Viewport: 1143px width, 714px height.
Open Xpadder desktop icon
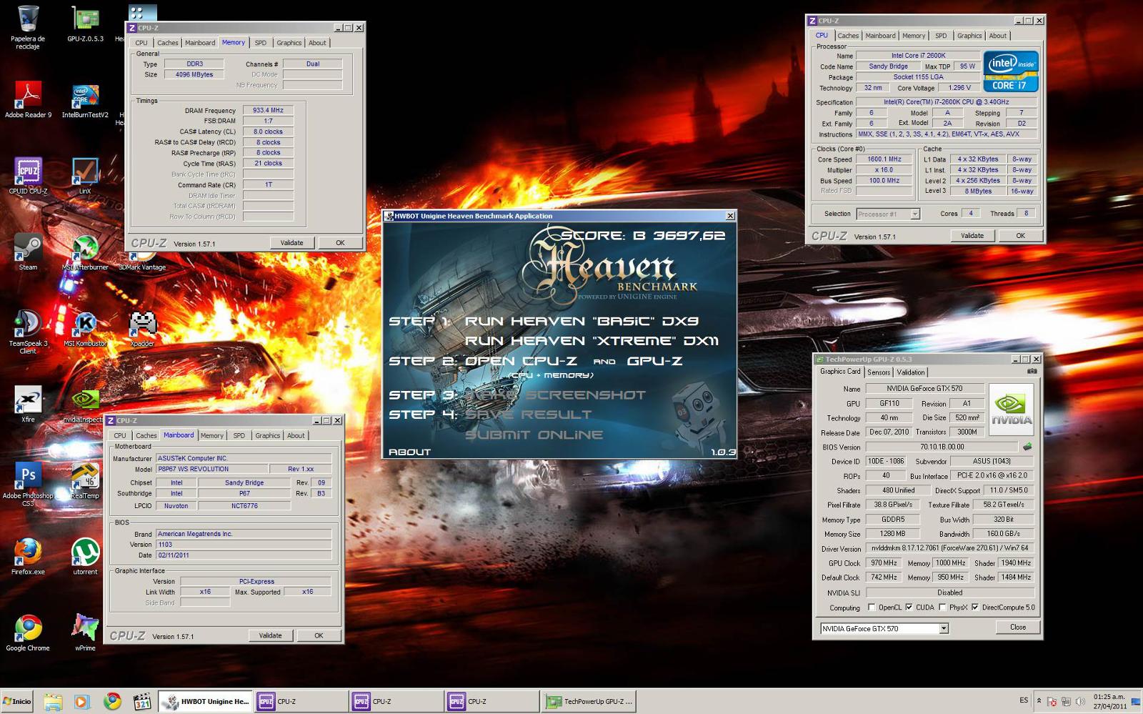pyautogui.click(x=142, y=328)
